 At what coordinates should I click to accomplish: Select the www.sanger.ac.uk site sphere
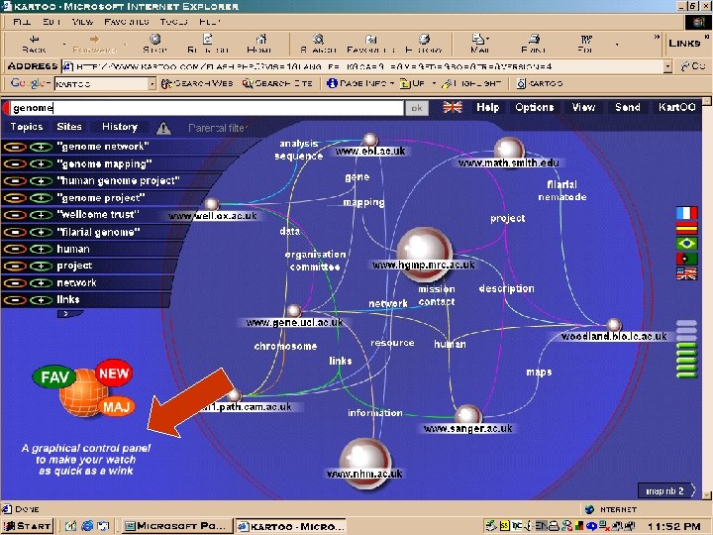tap(467, 415)
